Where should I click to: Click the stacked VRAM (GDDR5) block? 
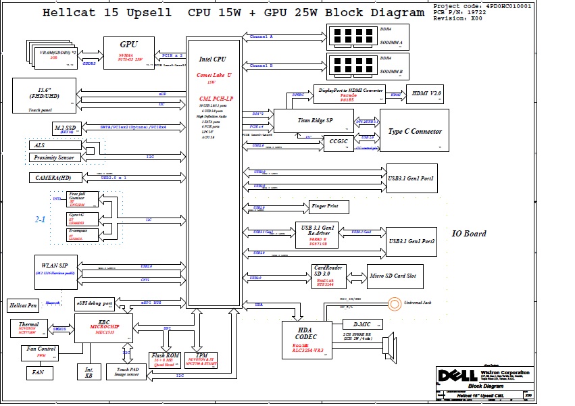tap(55, 57)
